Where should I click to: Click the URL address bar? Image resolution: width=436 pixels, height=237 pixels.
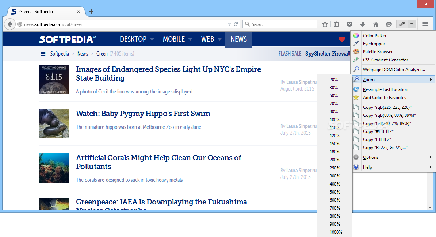(x=125, y=24)
